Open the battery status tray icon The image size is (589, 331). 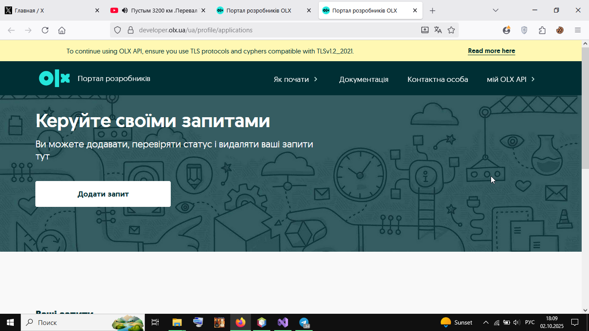507,322
